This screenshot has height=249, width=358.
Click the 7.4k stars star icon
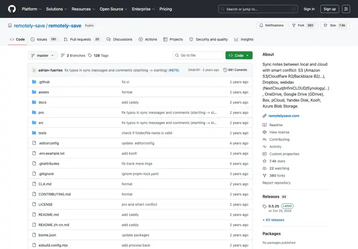(x=264, y=161)
